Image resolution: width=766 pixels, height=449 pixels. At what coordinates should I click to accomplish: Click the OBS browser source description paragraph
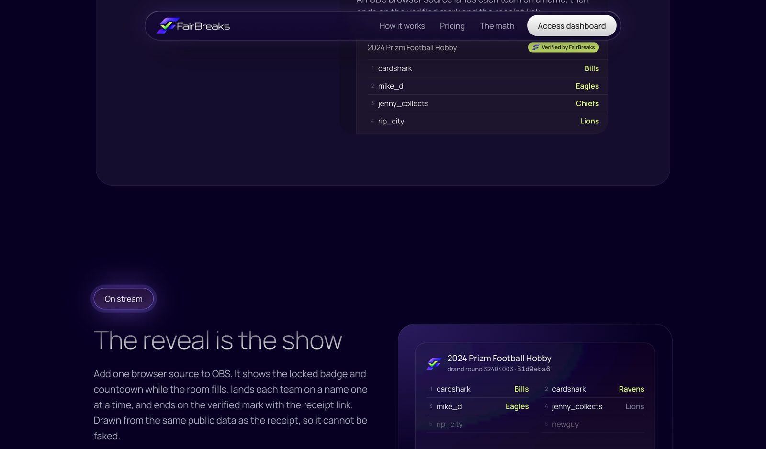230,405
